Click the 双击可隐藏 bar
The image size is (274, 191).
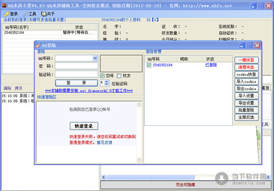click(185, 185)
